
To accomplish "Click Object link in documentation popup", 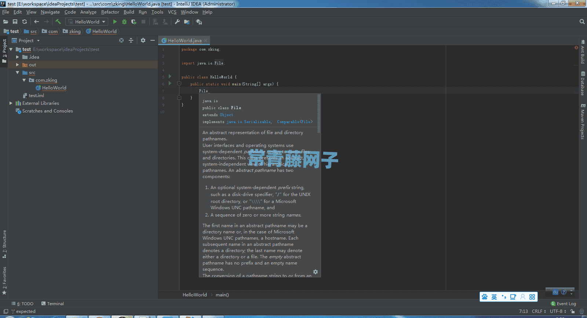I will click(x=226, y=115).
